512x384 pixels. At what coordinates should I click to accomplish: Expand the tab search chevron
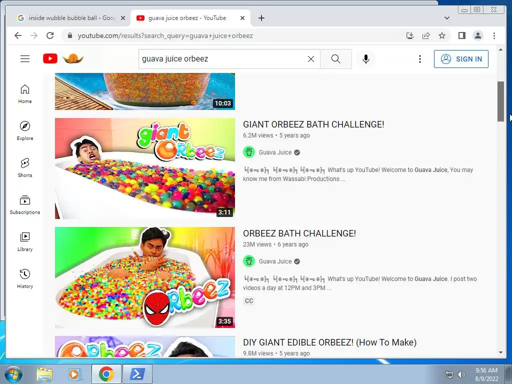pos(446,18)
